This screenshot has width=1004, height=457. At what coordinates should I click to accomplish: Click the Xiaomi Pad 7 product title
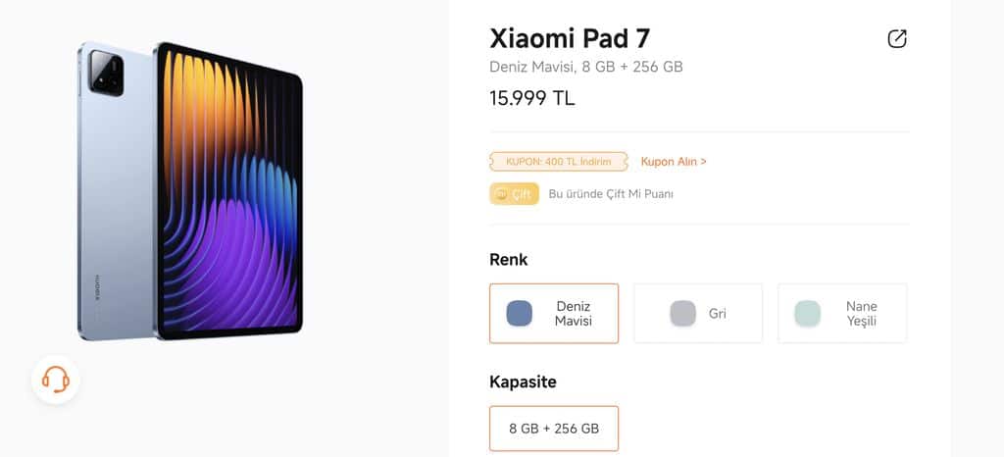tap(570, 38)
